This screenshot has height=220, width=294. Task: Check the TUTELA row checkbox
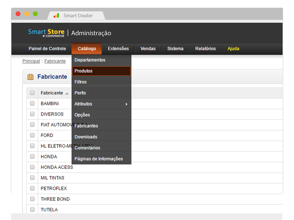tap(32, 209)
